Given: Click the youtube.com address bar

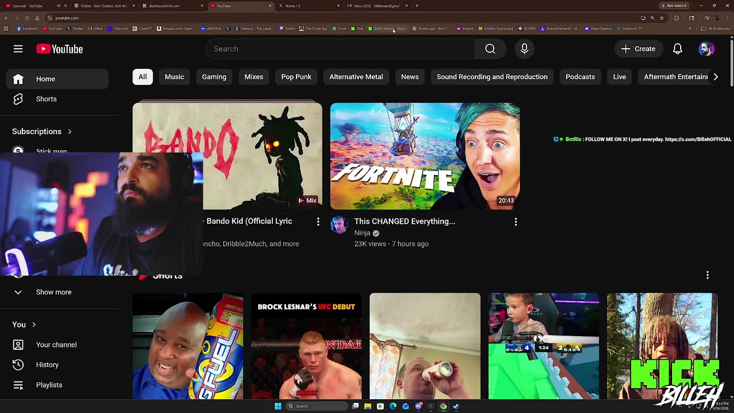Looking at the screenshot, I should click(344, 18).
